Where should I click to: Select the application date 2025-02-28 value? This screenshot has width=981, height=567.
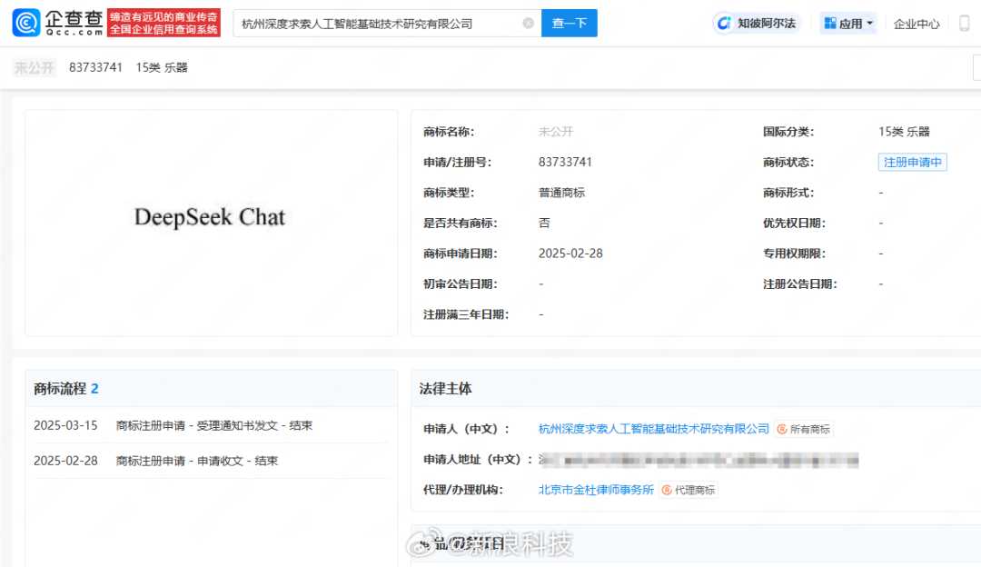pyautogui.click(x=570, y=254)
